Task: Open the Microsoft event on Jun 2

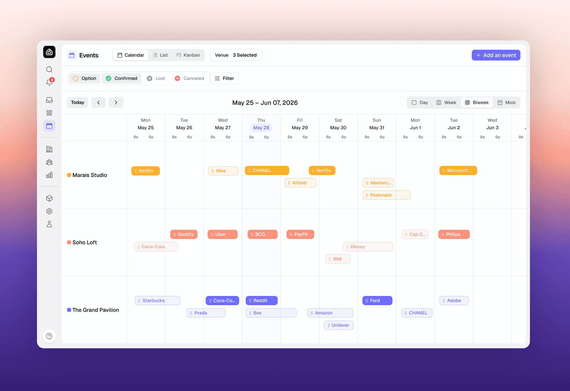Action: 458,170
